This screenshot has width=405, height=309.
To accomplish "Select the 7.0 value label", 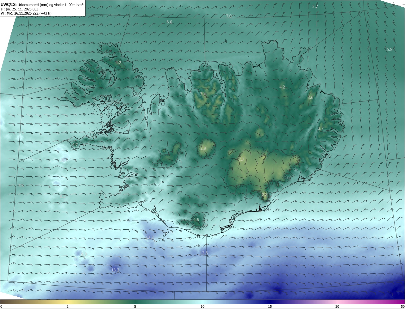I will tap(229, 16).
